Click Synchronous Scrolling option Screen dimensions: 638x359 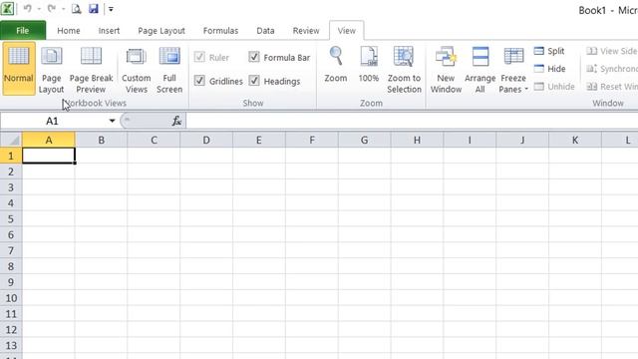(611, 69)
